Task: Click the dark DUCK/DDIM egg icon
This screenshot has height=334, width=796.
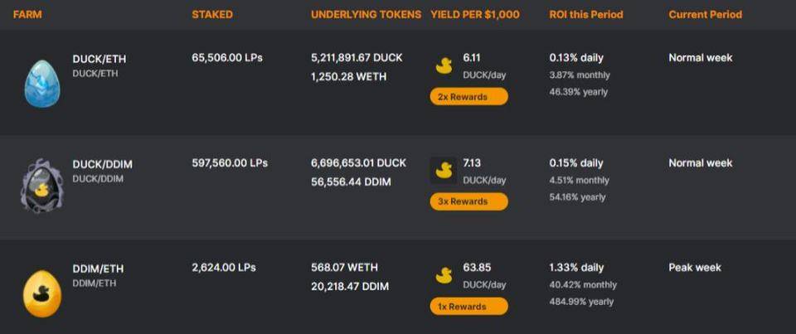Action: pyautogui.click(x=41, y=186)
